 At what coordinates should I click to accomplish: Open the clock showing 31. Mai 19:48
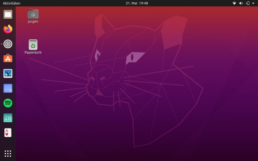pyautogui.click(x=137, y=3)
